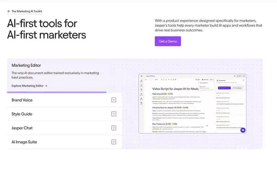Click the blue button in Style Guide panel

(x=224, y=88)
